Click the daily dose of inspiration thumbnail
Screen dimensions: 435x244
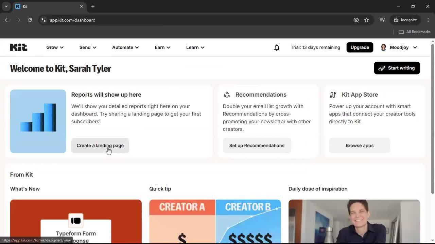354,222
